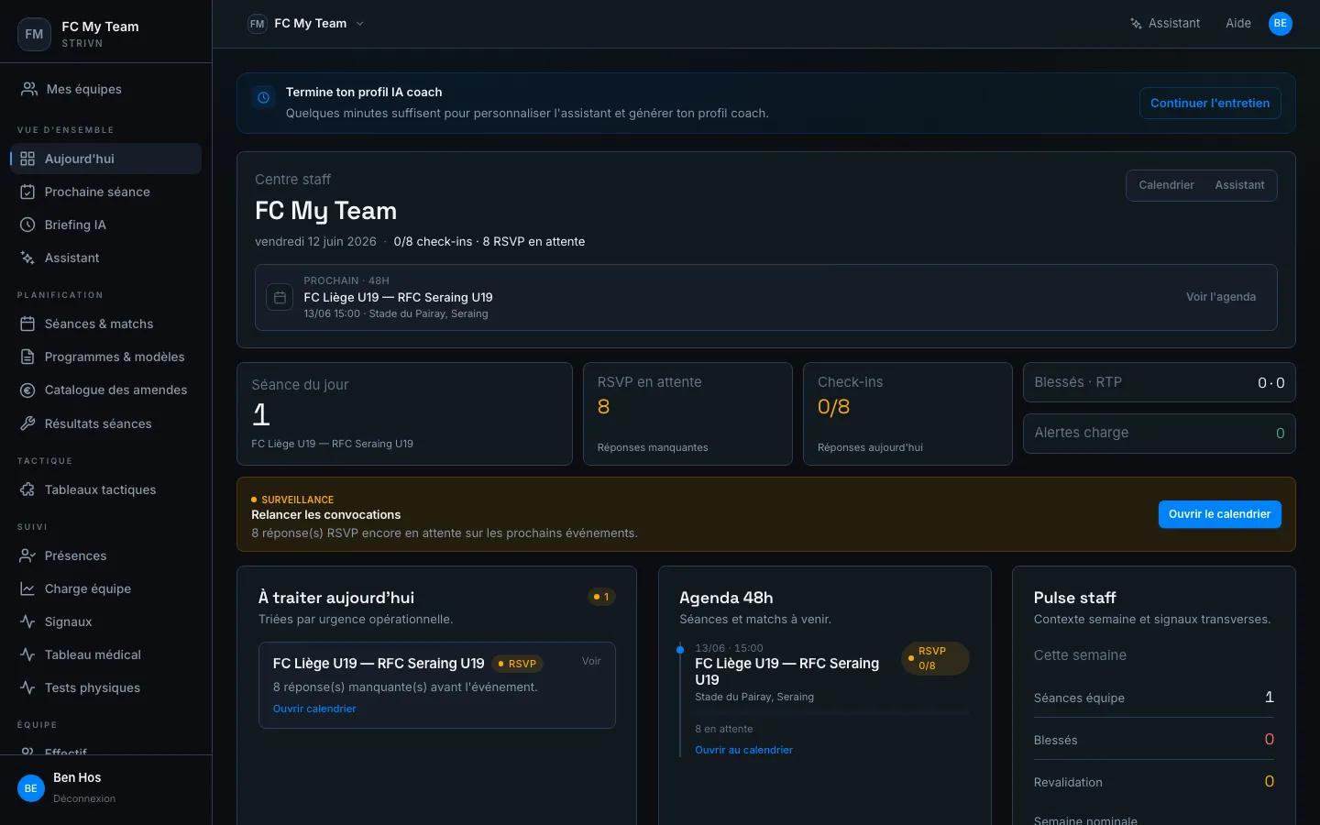Click the blue timeline dot in Agenda 48h

[680, 650]
